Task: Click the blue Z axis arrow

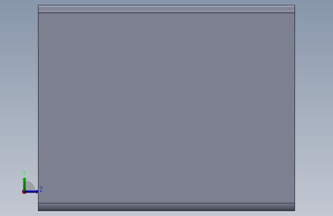Action: (x=32, y=191)
